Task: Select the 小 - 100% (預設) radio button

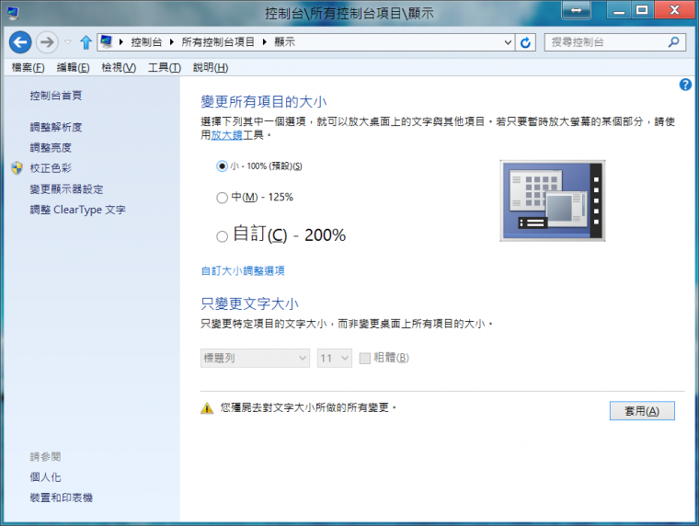Action: 222,166
